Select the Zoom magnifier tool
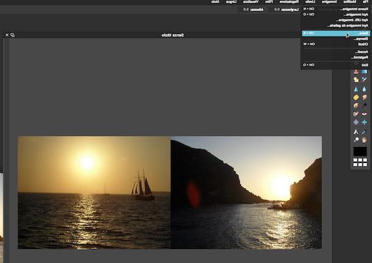The height and width of the screenshot is (263, 372). [356, 140]
